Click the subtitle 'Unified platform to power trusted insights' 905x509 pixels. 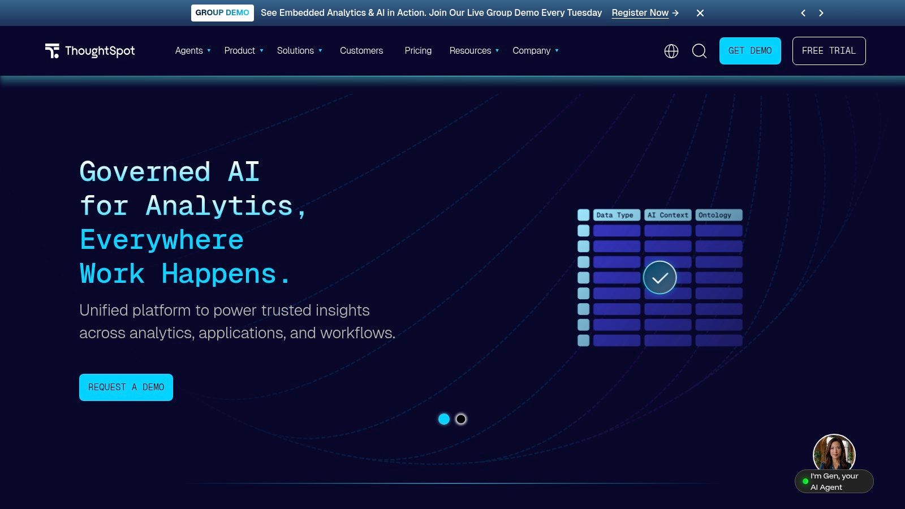point(225,310)
